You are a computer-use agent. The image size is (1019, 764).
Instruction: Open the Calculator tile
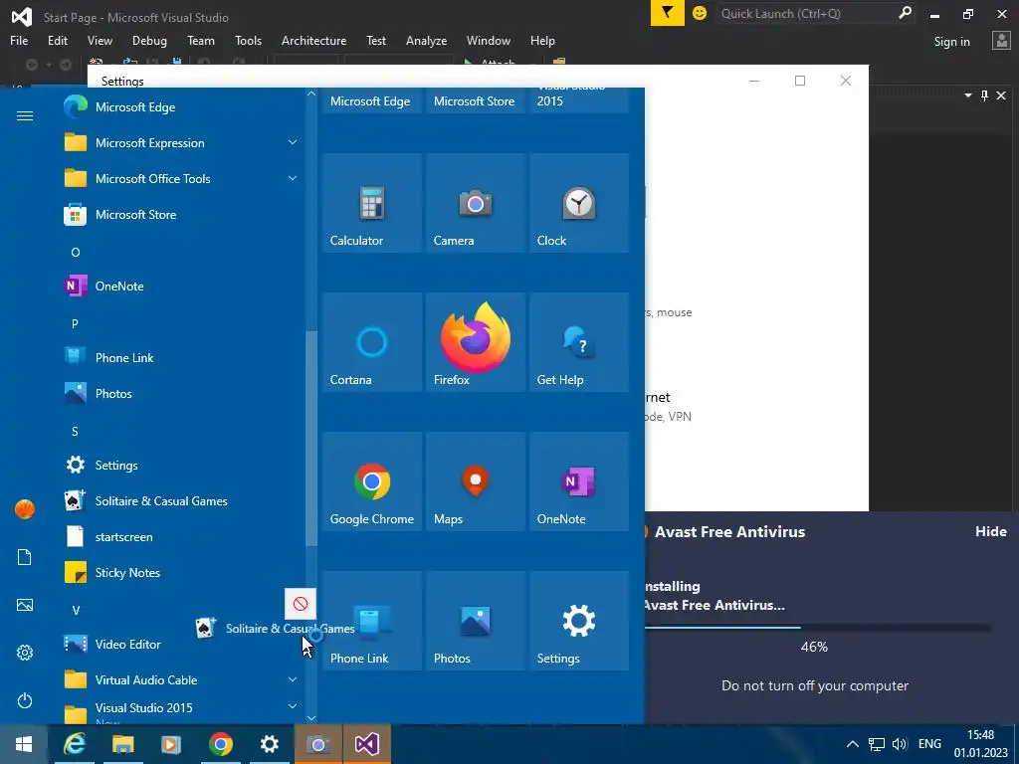tap(372, 203)
